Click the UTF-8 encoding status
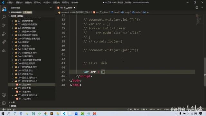 pyautogui.click(x=152, y=109)
